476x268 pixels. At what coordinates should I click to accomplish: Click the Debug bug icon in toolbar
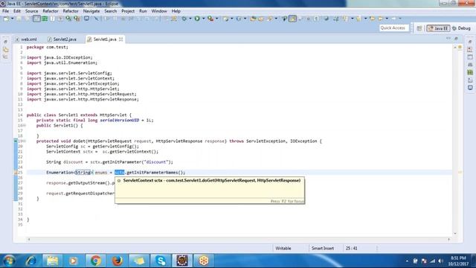coord(184,19)
